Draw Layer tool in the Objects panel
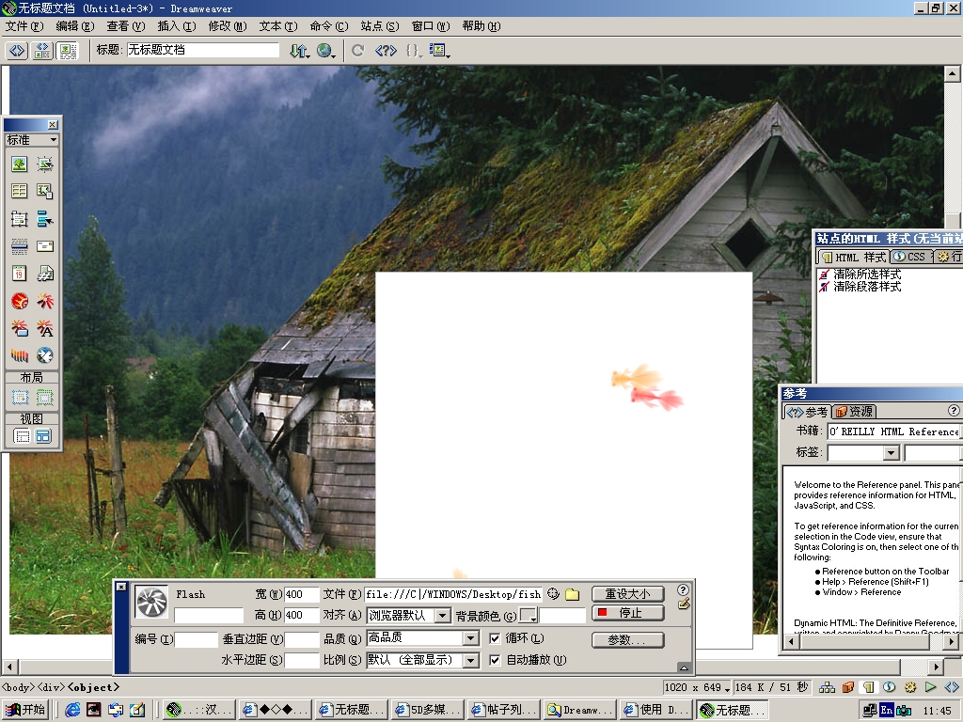This screenshot has width=963, height=722. (19, 218)
